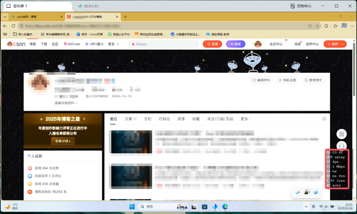Open the customer service headset icon

click(341, 145)
